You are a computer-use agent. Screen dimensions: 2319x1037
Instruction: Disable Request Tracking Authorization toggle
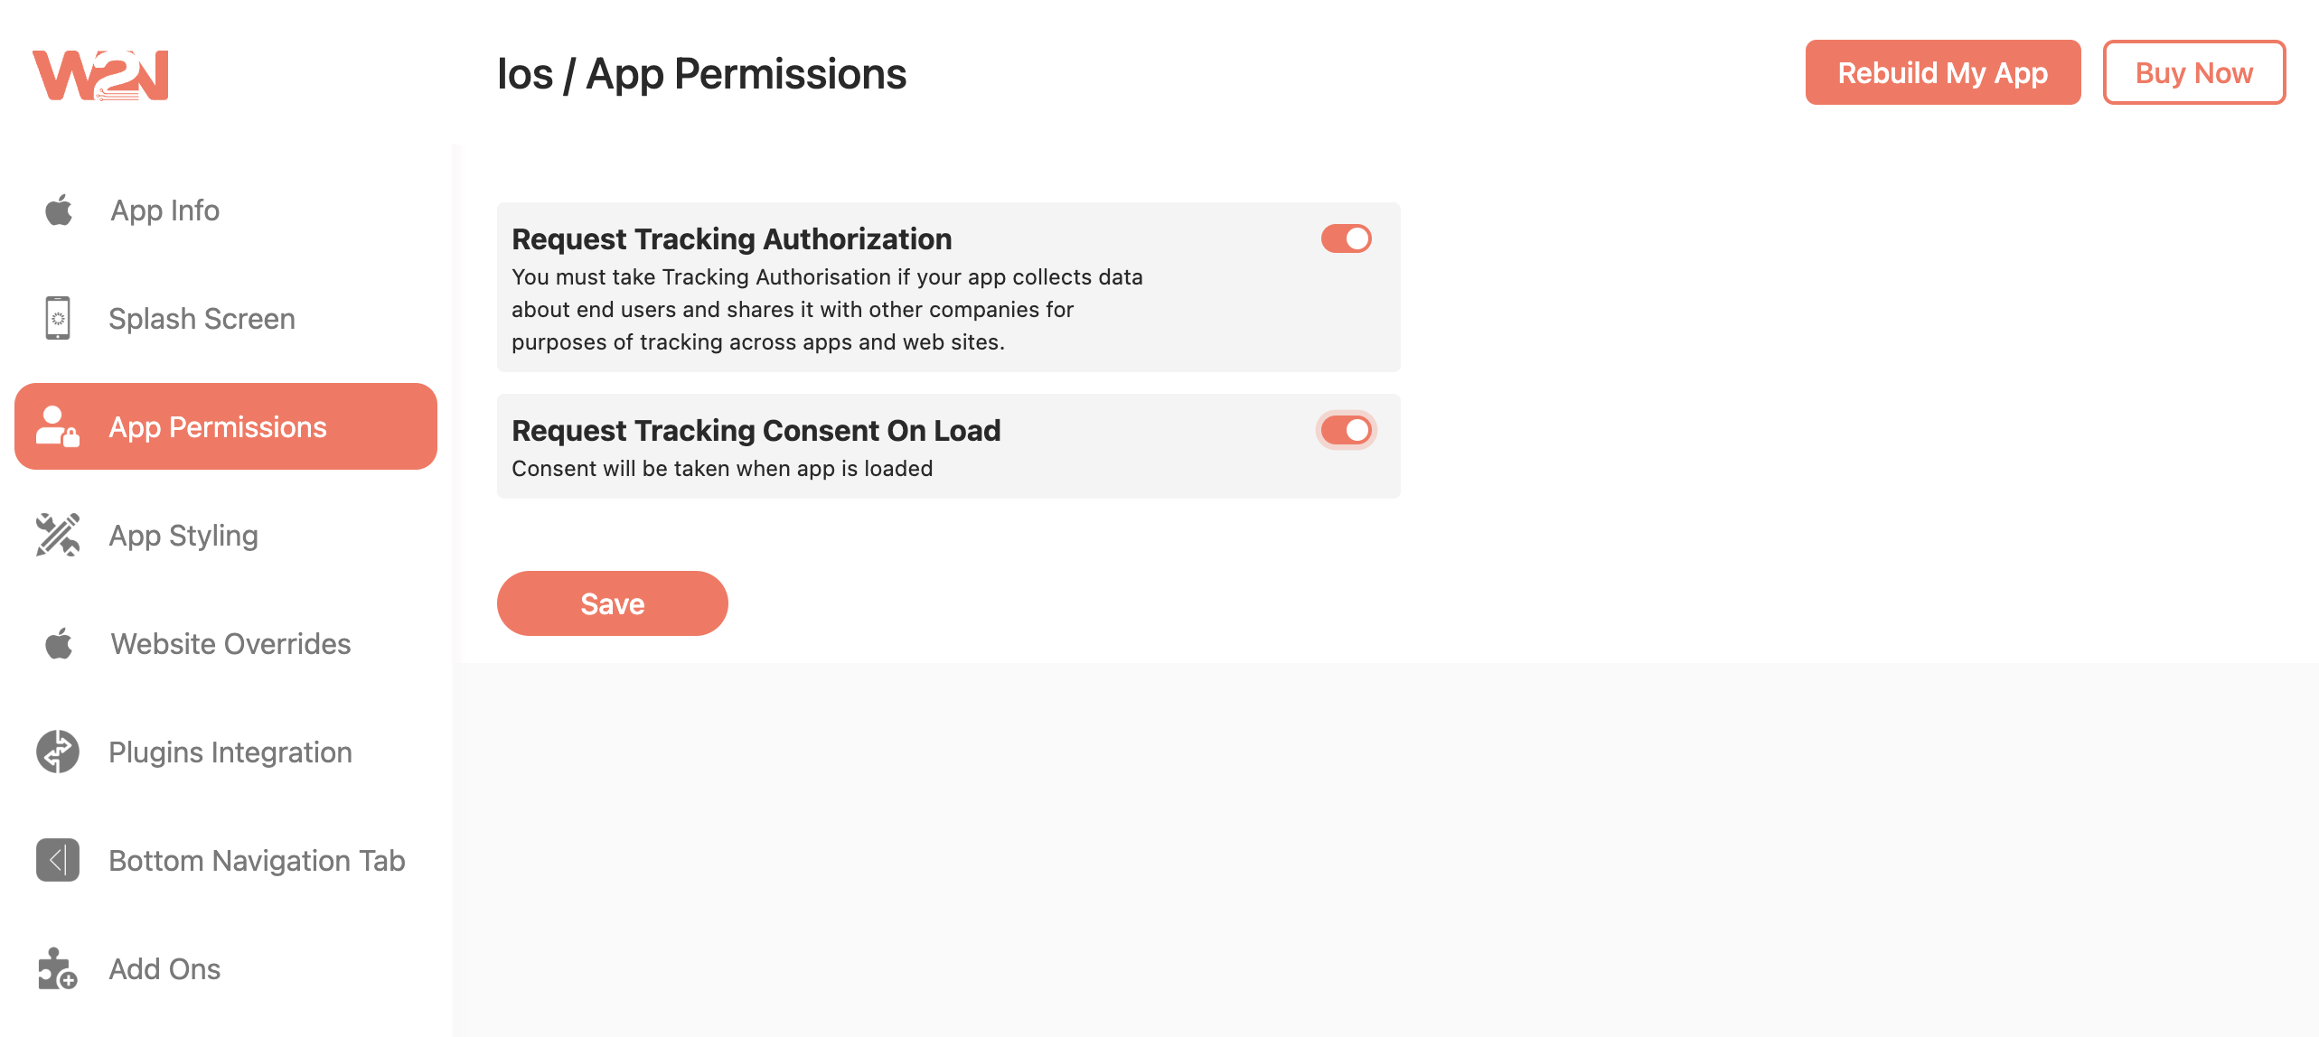[1346, 238]
